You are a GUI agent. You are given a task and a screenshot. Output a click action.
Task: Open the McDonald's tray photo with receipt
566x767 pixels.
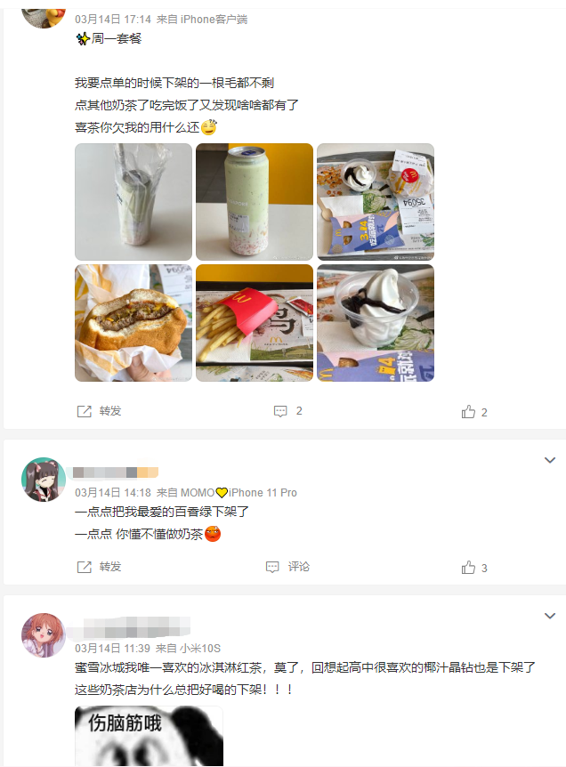pos(376,201)
